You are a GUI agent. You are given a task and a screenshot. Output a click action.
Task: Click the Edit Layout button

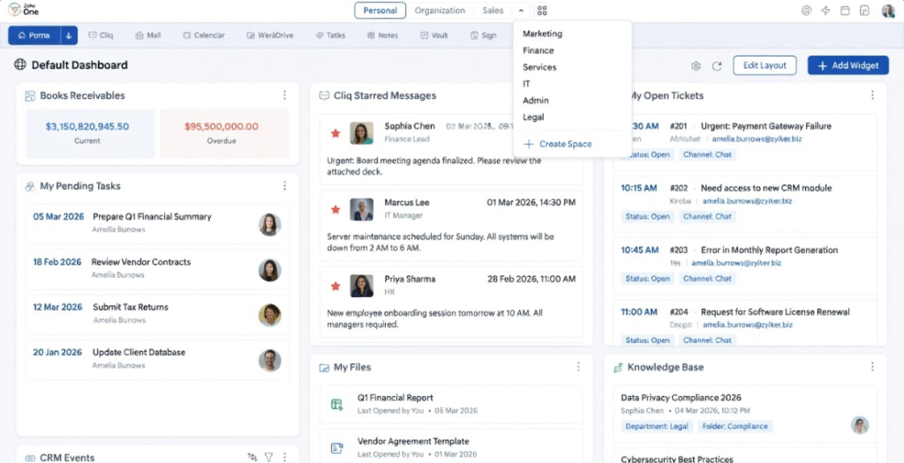click(765, 65)
